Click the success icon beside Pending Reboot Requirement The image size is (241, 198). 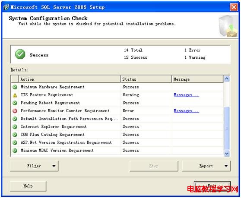(15, 103)
